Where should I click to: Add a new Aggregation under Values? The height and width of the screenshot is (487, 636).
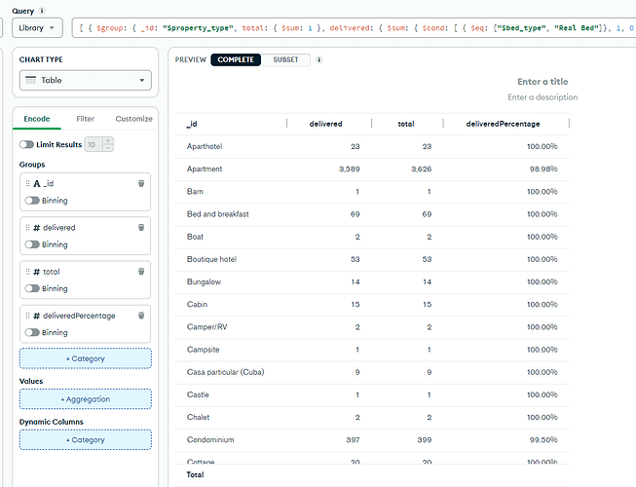pyautogui.click(x=86, y=399)
